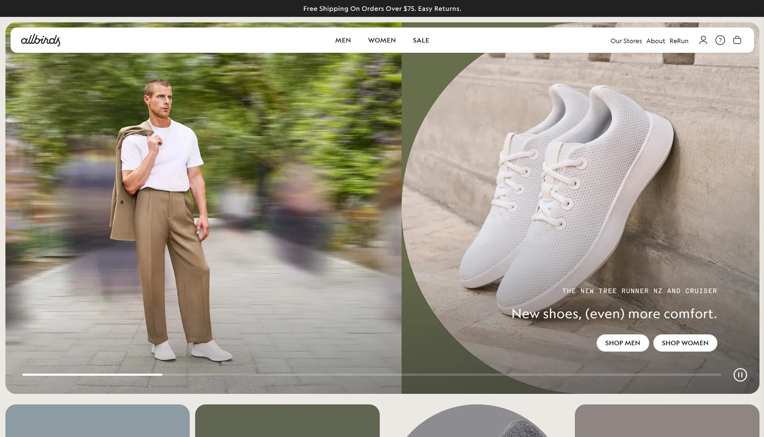
Task: Open the shopping cart bag icon
Action: (x=737, y=40)
